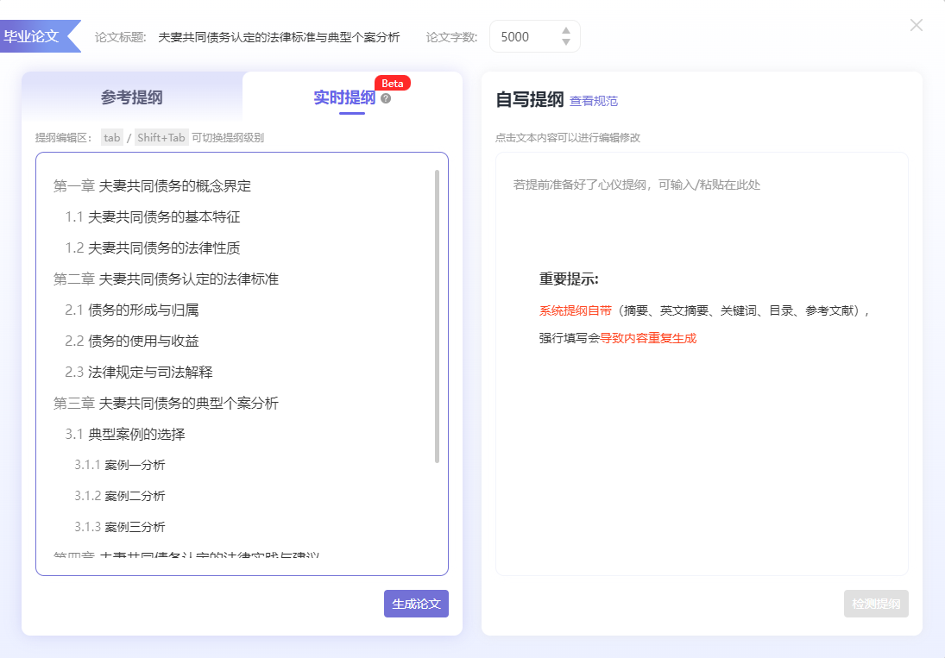Select outline row 1.2 夫妻共同债务的法律性质
Viewport: 945px width, 658px height.
pos(153,248)
